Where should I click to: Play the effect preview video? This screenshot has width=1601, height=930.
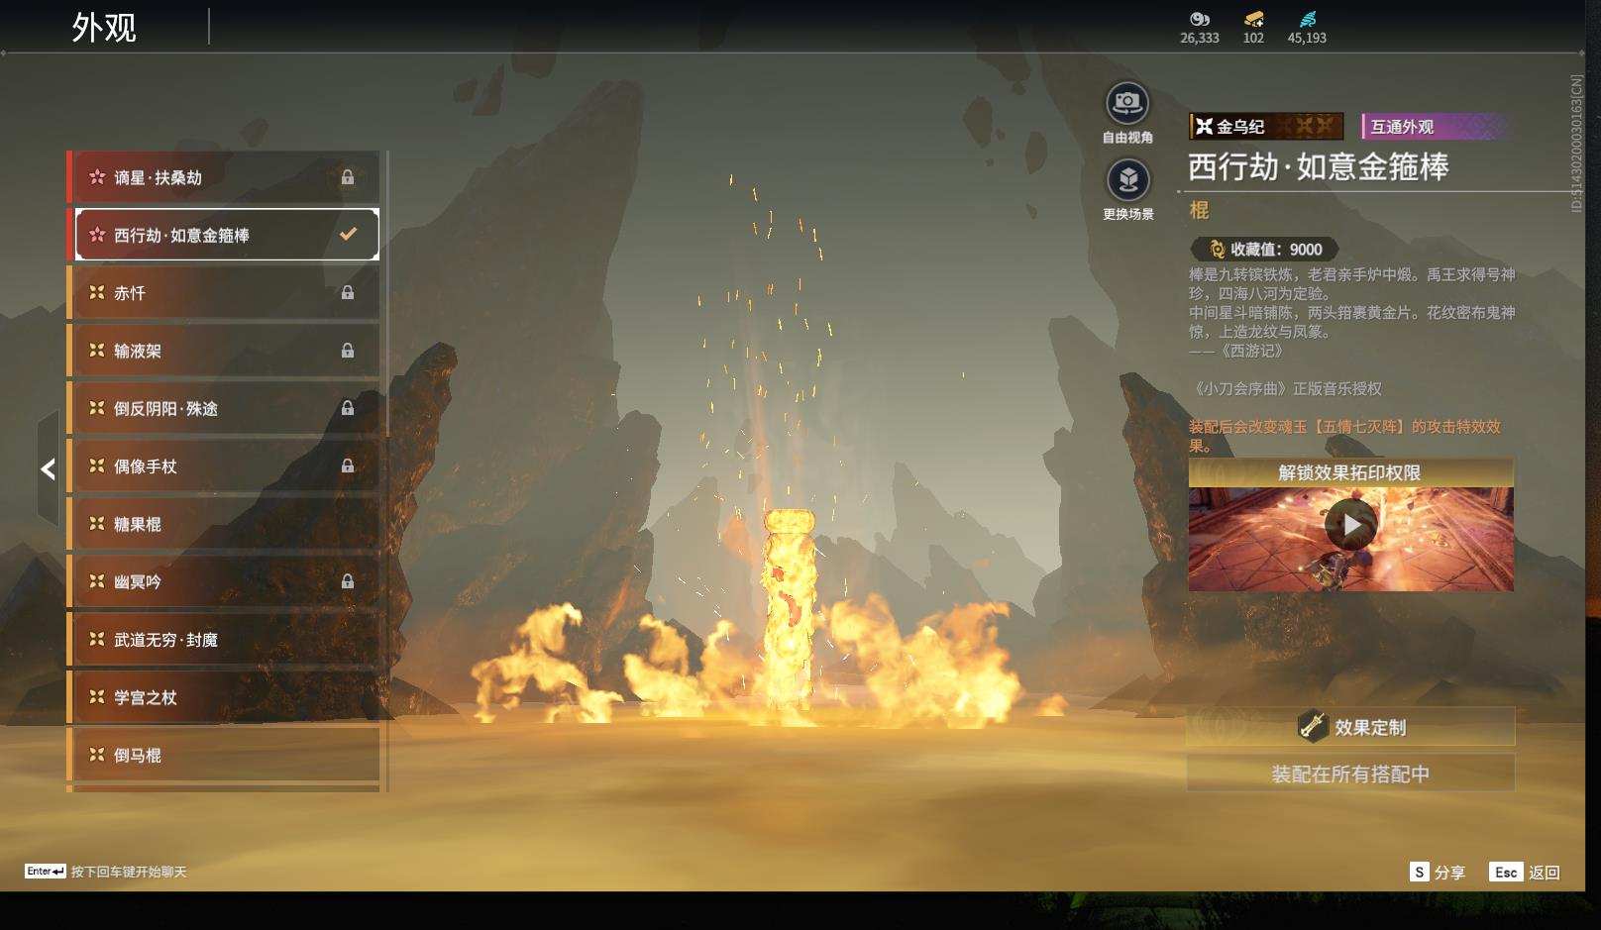tap(1350, 525)
